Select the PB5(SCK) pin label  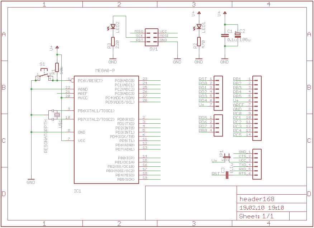point(125,179)
